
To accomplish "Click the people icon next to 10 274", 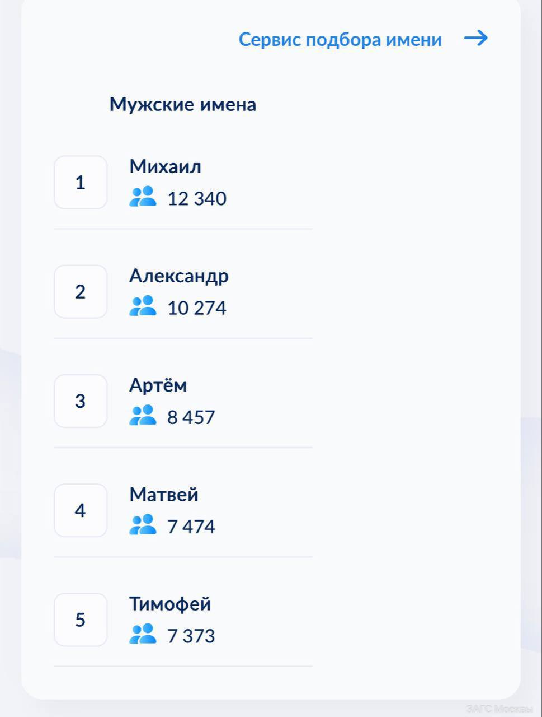I will (x=143, y=306).
